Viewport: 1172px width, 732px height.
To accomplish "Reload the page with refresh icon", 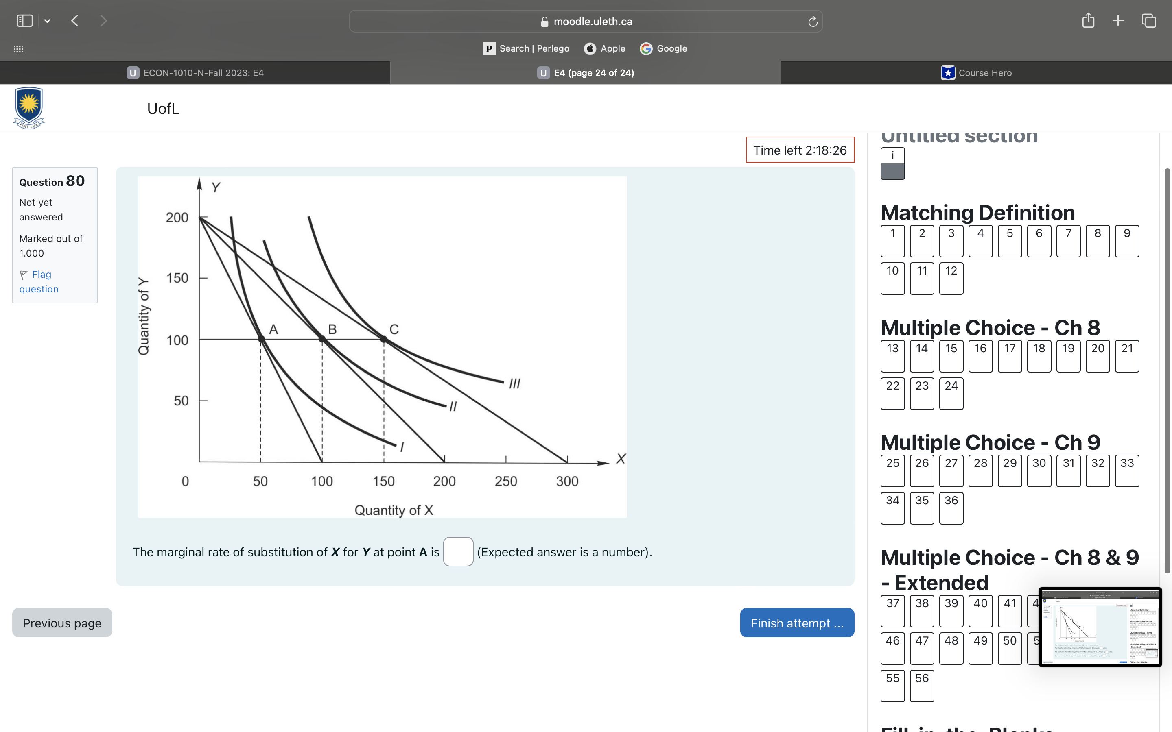I will click(x=813, y=21).
